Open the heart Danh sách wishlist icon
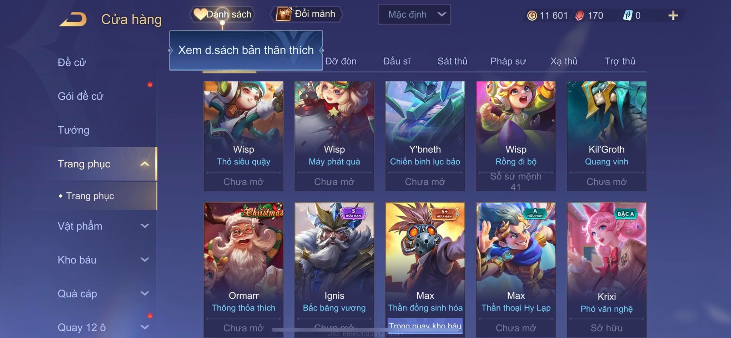This screenshot has width=731, height=338. [200, 14]
